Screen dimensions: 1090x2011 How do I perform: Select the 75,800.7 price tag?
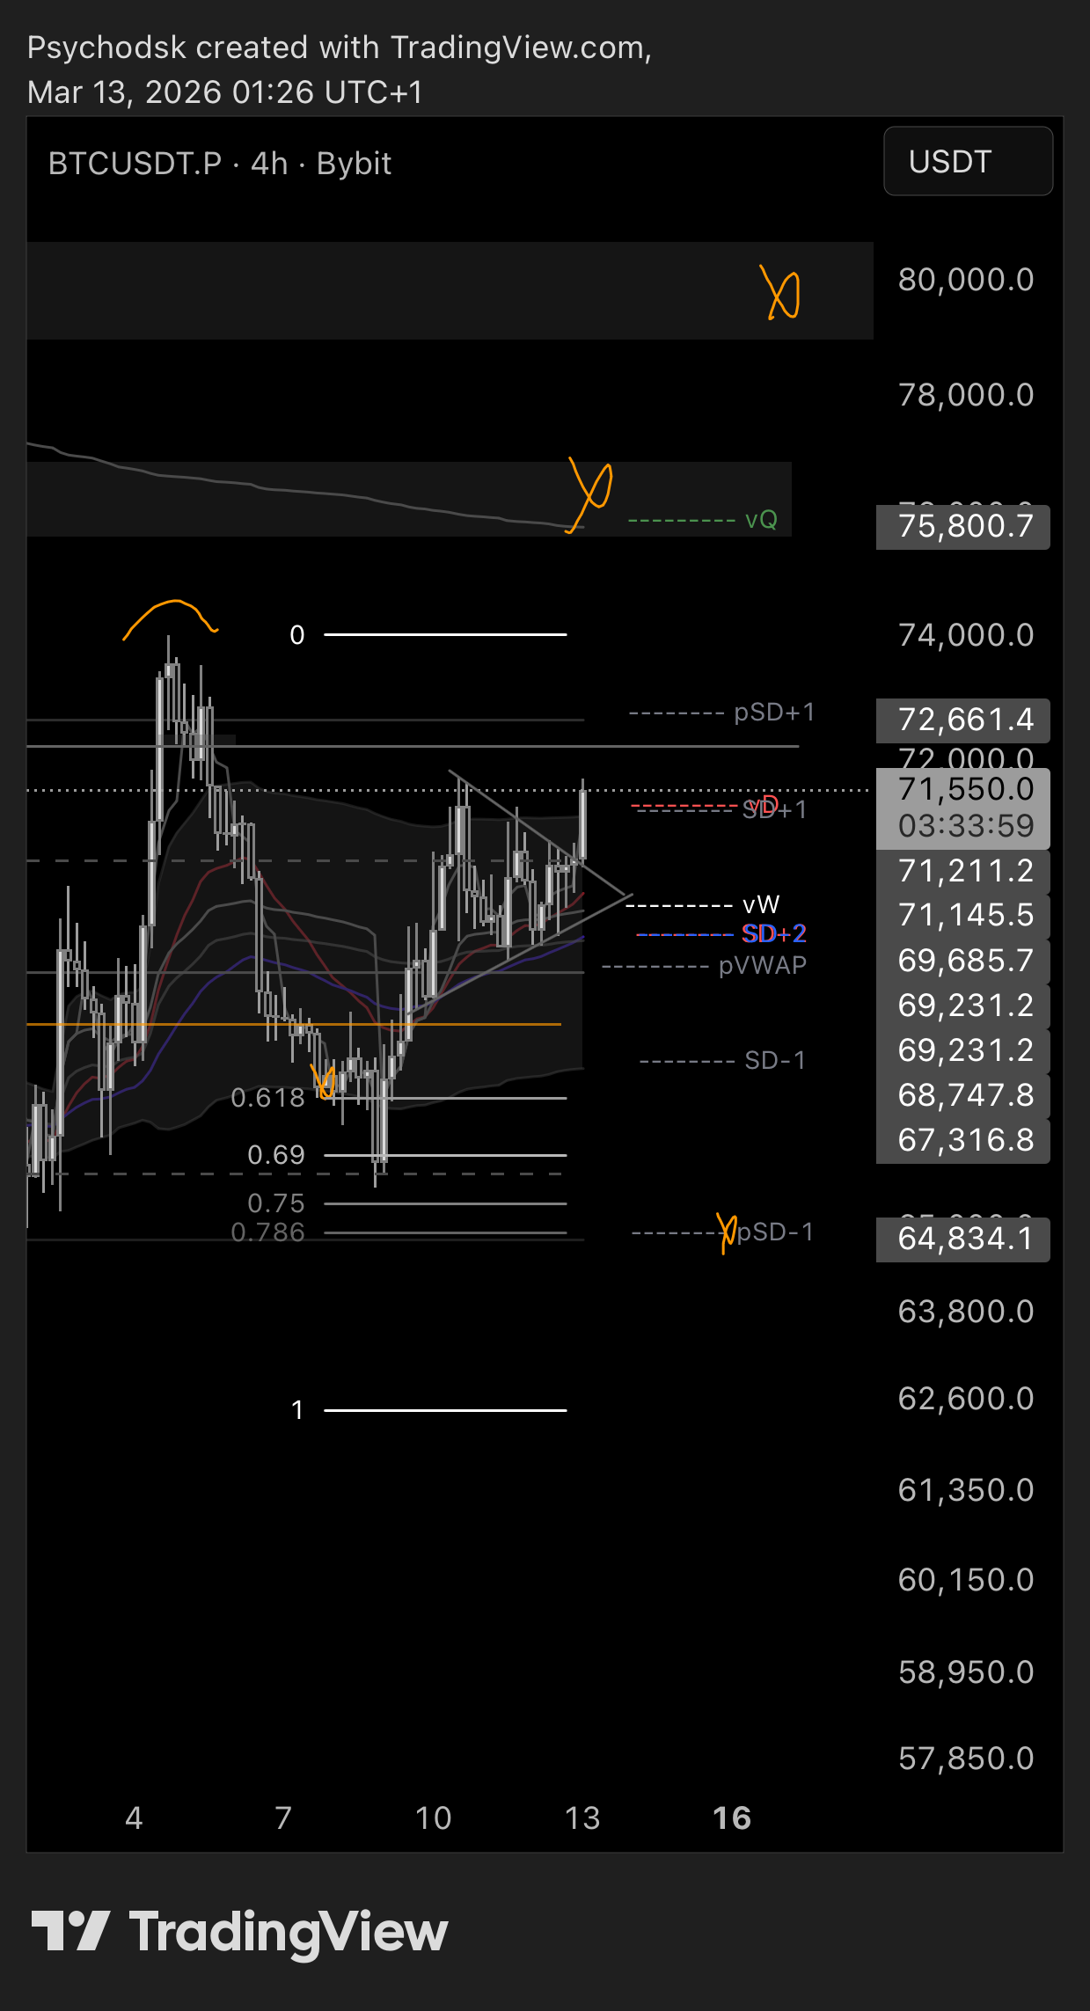coord(963,526)
